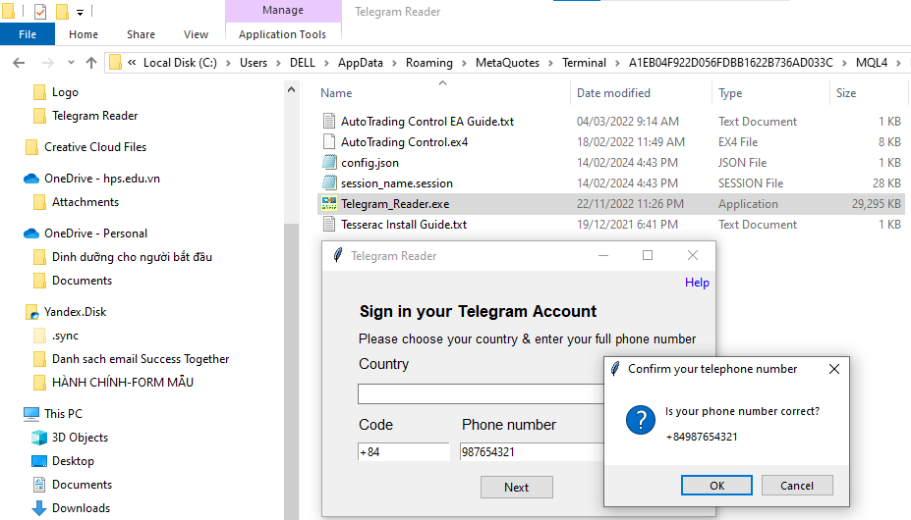Click the Back navigation arrow
The width and height of the screenshot is (911, 520).
(x=19, y=63)
